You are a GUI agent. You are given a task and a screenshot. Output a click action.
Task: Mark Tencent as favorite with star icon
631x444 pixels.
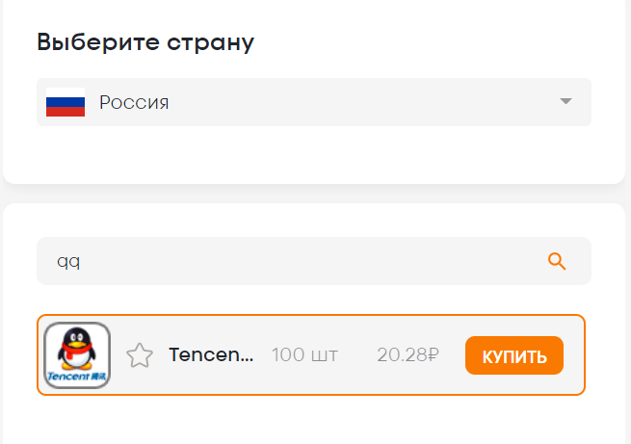(x=140, y=355)
